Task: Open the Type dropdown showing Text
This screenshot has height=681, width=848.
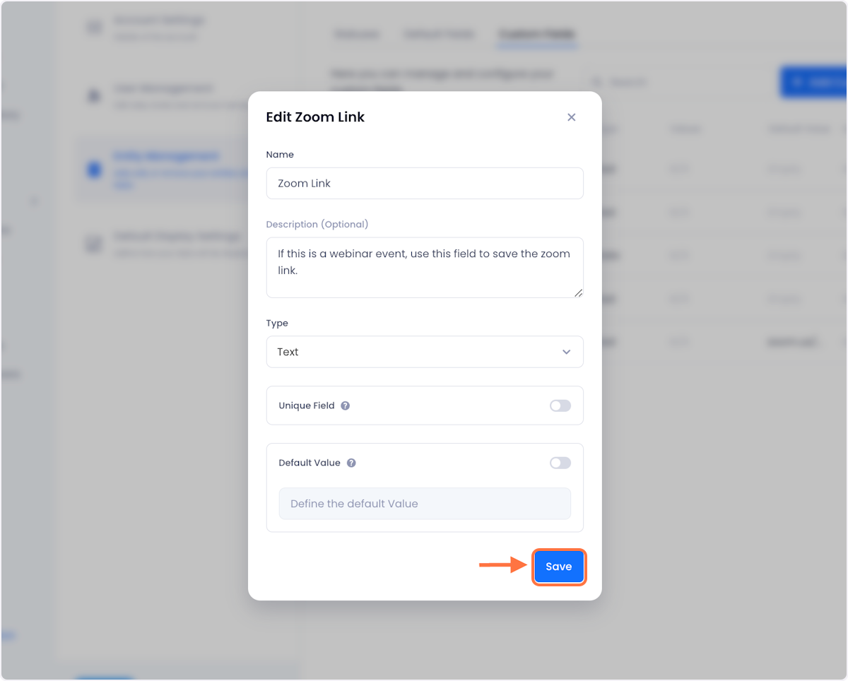Action: tap(425, 352)
